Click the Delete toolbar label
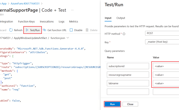 pos(94,30)
